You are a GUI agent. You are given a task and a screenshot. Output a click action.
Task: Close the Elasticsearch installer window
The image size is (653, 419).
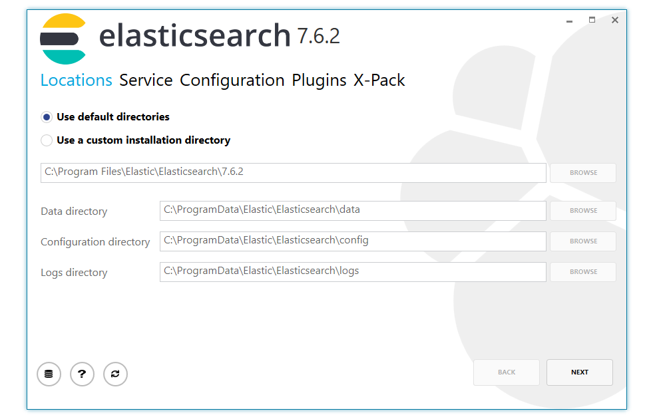(x=614, y=20)
